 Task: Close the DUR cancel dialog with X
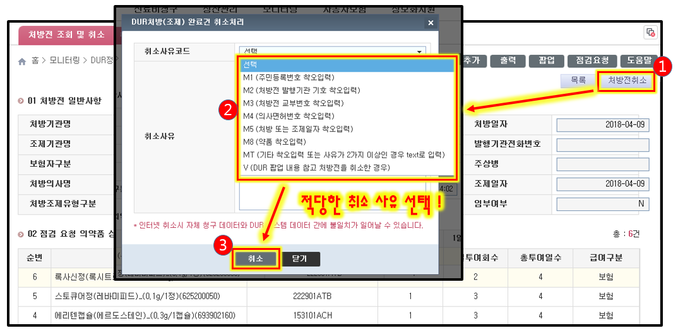431,23
